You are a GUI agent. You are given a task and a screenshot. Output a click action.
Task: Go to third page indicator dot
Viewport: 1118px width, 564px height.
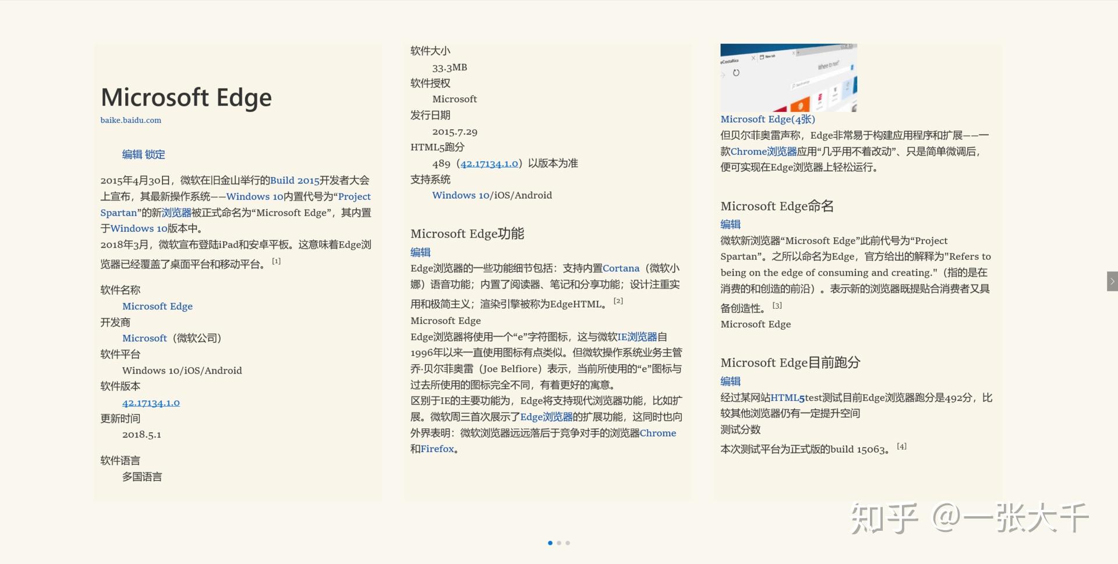pos(568,543)
